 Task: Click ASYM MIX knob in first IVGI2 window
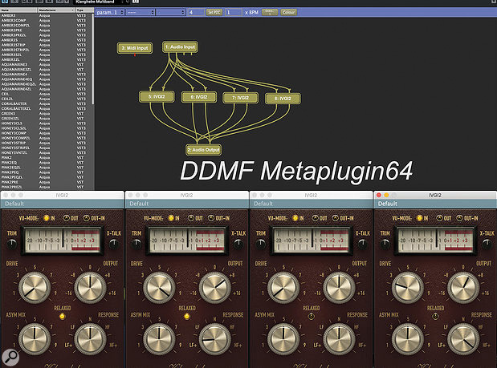35,338
